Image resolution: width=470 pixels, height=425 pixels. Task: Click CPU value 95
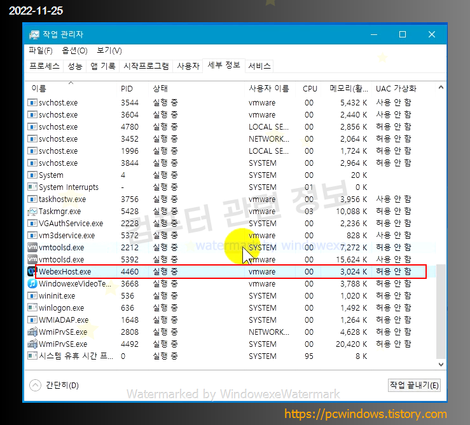309,356
